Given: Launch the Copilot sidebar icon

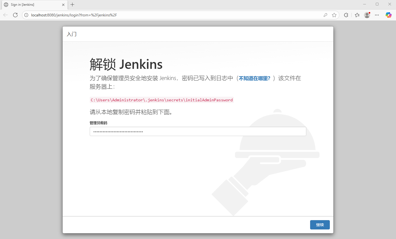Looking at the screenshot, I should [389, 15].
